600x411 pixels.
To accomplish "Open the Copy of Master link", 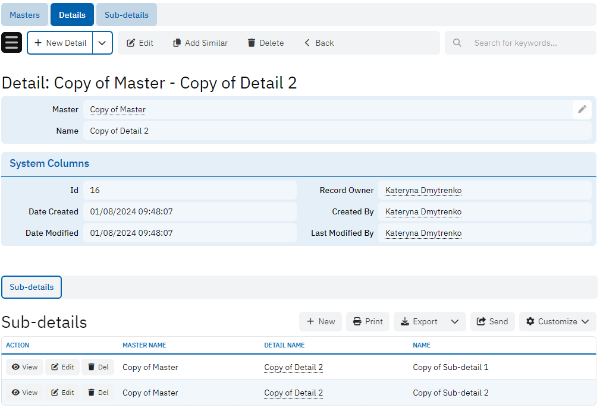I will click(118, 109).
